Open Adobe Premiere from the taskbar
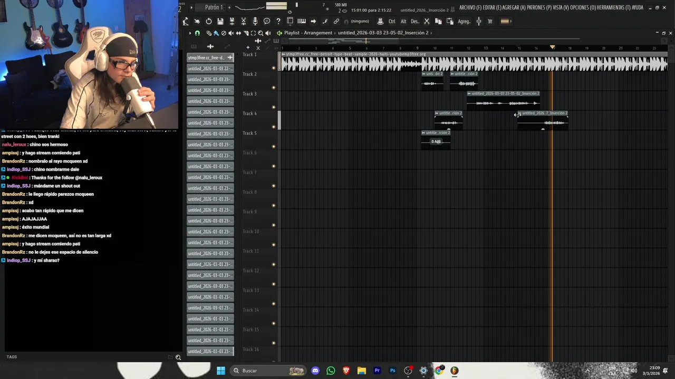This screenshot has width=675, height=379. tap(377, 371)
